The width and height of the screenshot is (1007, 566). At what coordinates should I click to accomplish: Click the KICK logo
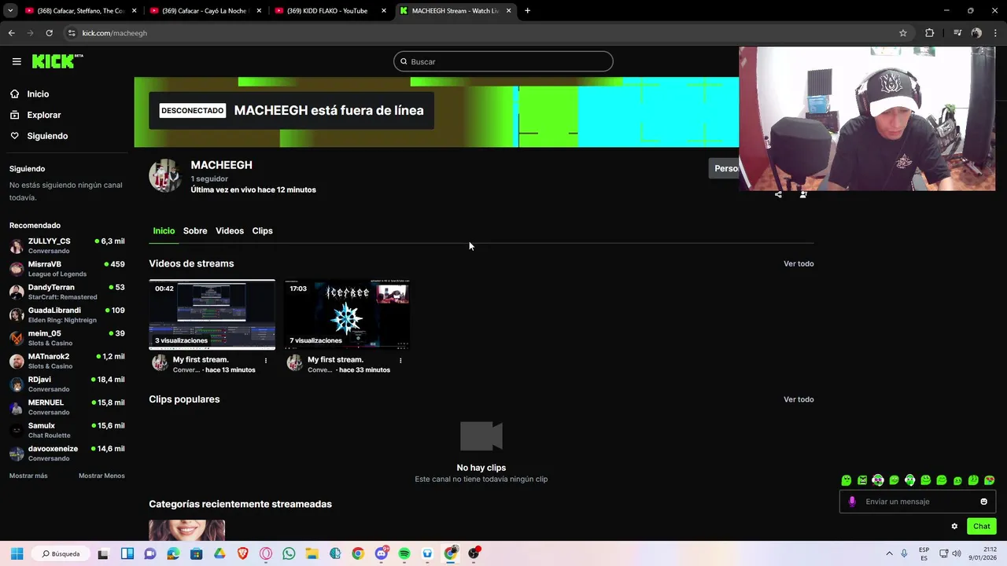[x=57, y=61]
